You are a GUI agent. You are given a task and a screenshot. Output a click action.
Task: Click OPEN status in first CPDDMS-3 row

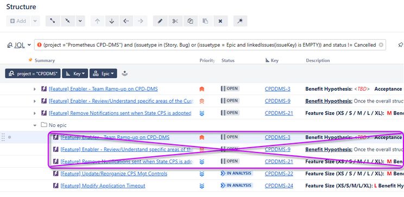click(230, 88)
